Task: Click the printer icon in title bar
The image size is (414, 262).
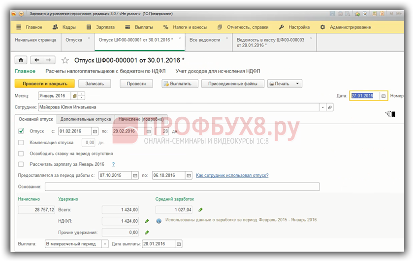Action: (340, 14)
